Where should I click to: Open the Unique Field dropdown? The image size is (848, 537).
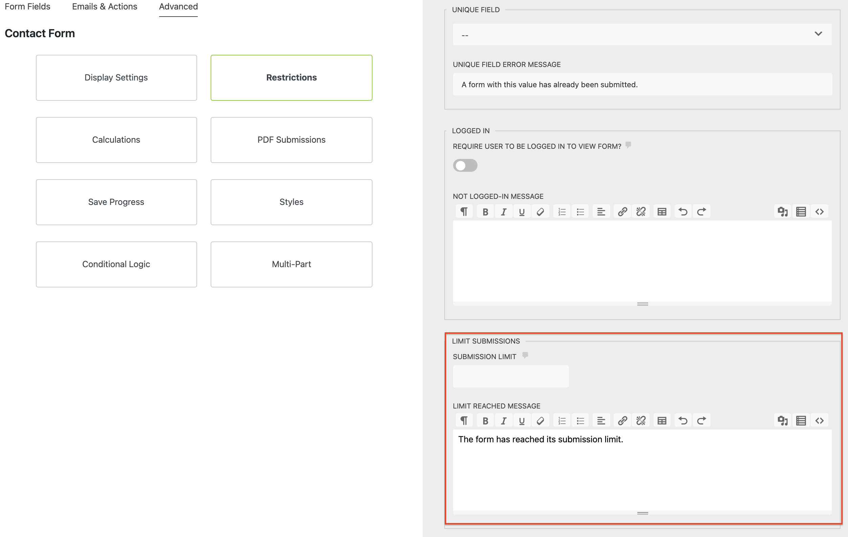(634, 34)
